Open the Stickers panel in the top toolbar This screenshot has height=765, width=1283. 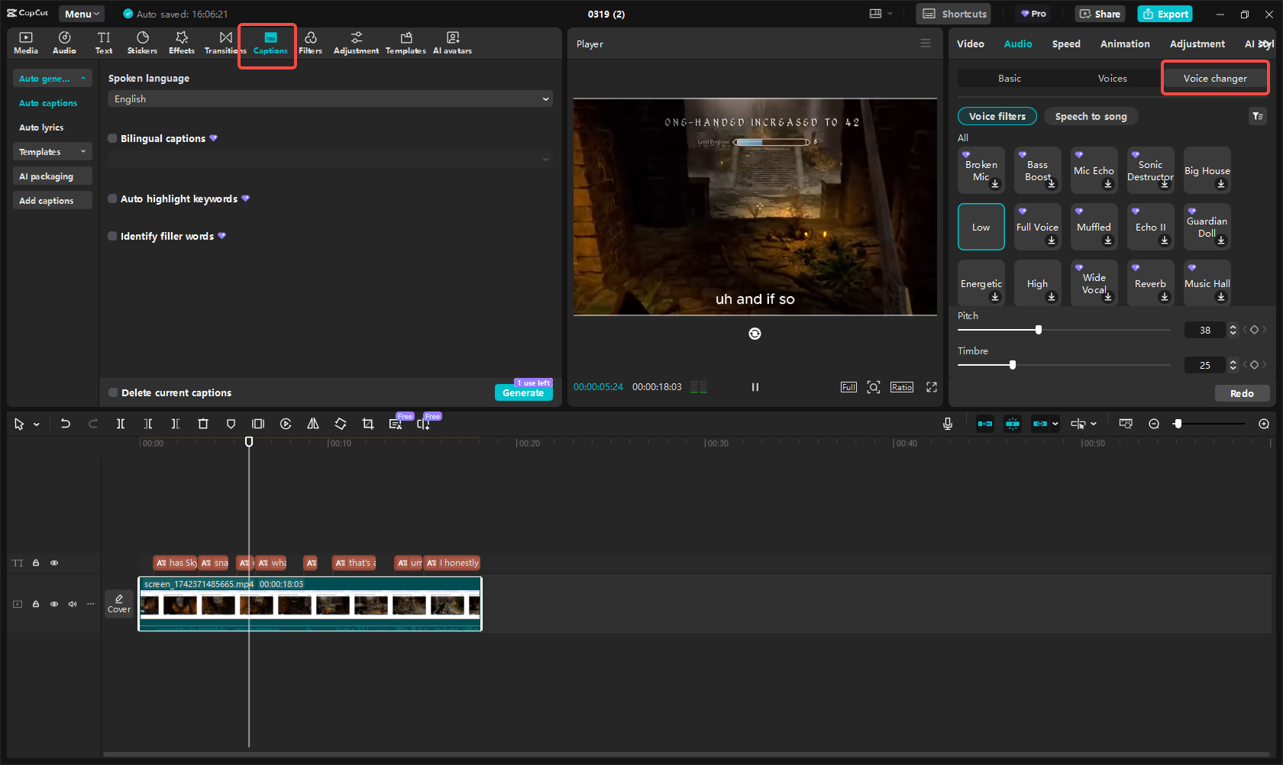[142, 42]
